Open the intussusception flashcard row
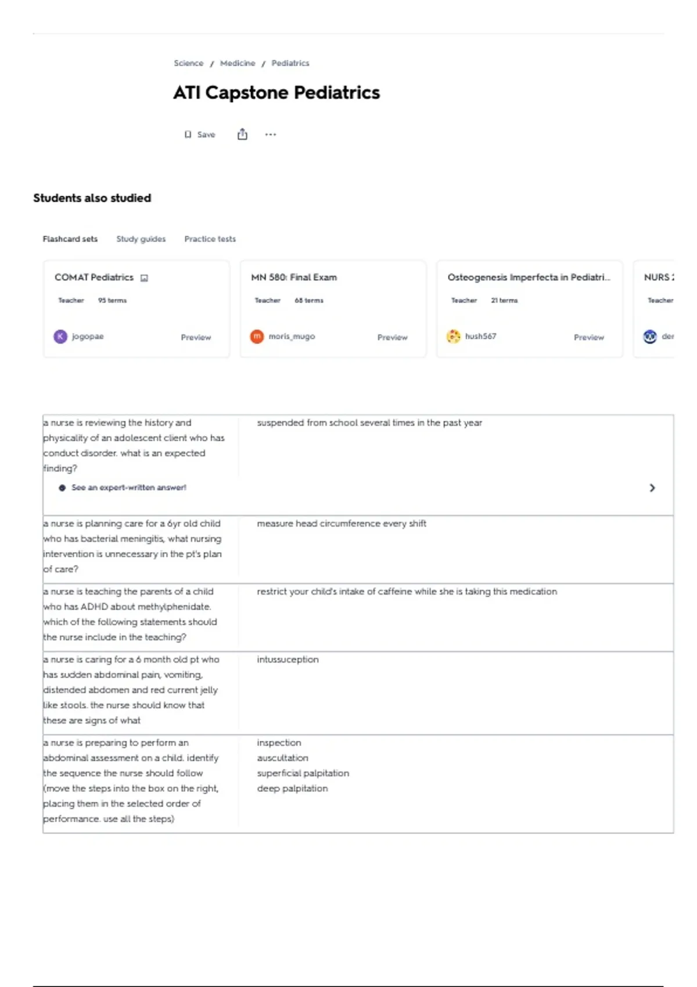The width and height of the screenshot is (697, 987). click(x=358, y=693)
